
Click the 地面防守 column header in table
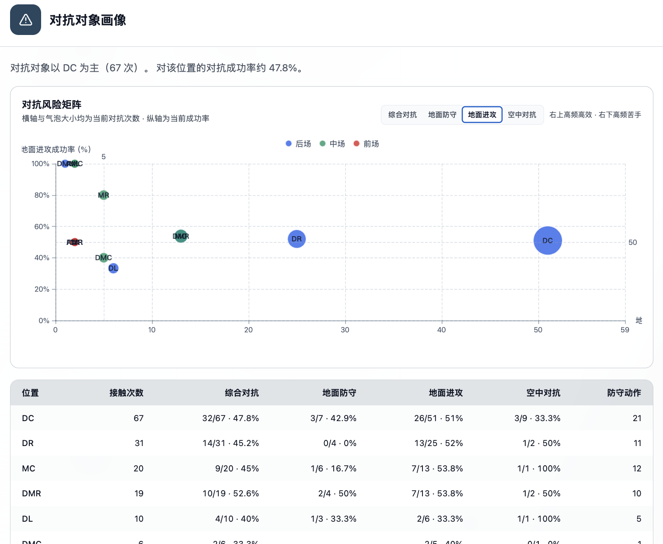pos(339,393)
